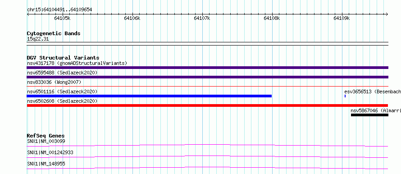The image size is (401, 174).
Task: Open the SNX1|NM_148955 transcript label
Action: [46, 164]
